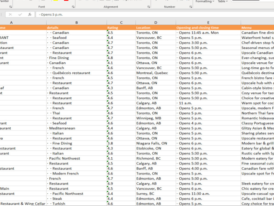Select the 'Opens 4 p.m.' cell

208,123
